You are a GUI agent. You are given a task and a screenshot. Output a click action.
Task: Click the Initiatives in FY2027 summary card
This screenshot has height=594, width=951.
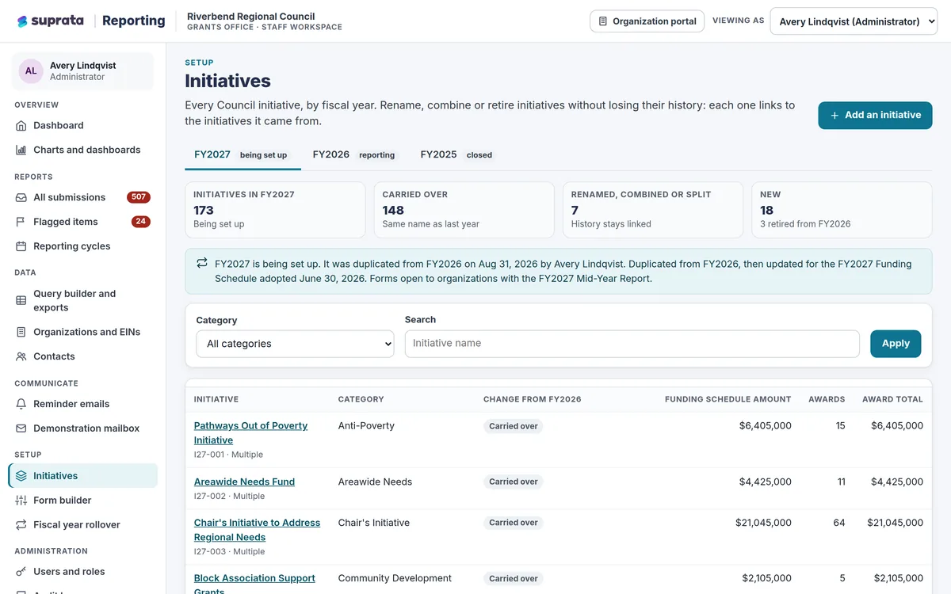point(275,210)
